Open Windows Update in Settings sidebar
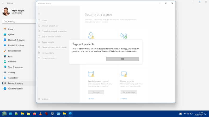The image size is (209, 117). (x=15, y=89)
